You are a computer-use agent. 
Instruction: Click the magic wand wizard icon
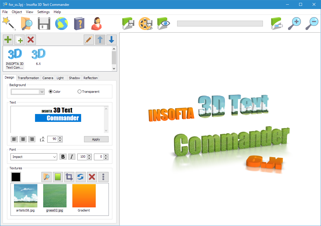(9, 24)
